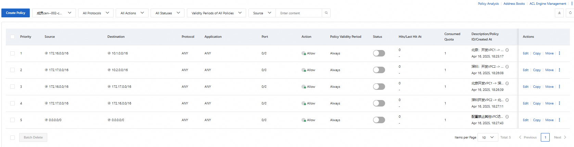Click the search magnifier icon

click(x=326, y=13)
